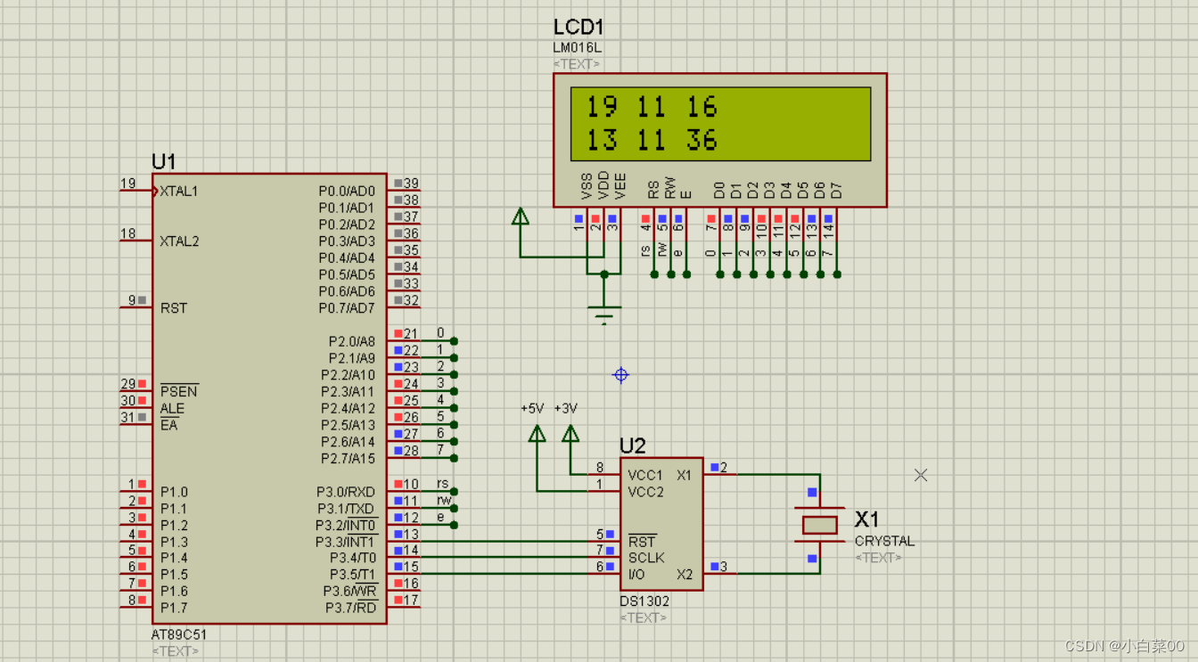1198x662 pixels.
Task: Select the U2 reference label
Action: point(633,446)
